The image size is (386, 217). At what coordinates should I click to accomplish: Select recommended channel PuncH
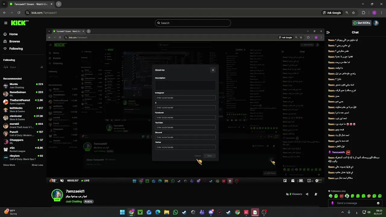point(23,134)
